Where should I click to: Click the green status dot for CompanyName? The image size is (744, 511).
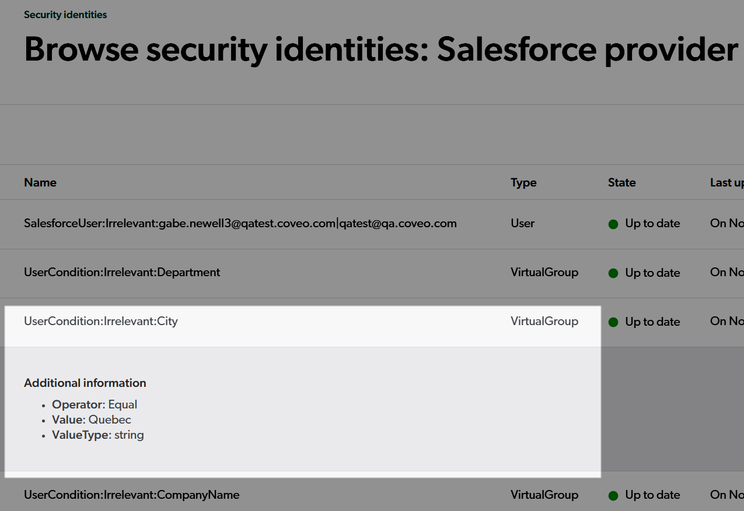coord(613,495)
